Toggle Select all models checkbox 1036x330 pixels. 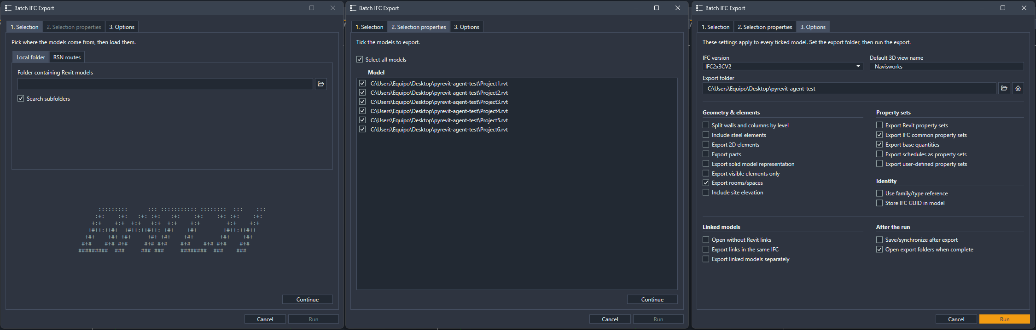[x=360, y=59]
